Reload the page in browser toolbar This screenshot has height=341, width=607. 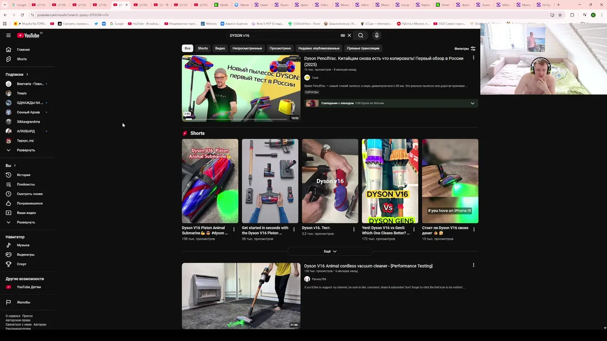point(22,15)
